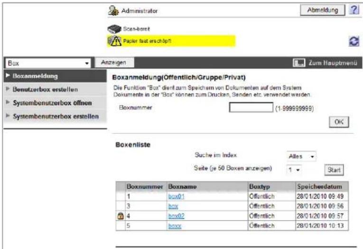
Task: Go to Zum Hauptmenü
Action: [333, 63]
